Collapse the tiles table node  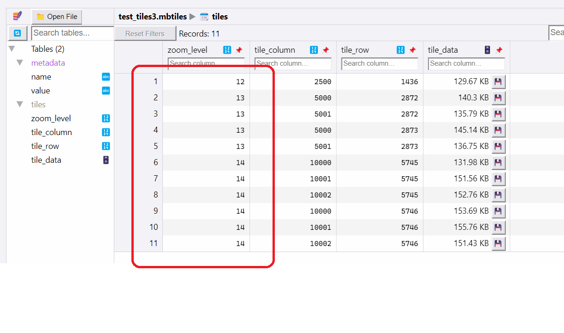[19, 105]
